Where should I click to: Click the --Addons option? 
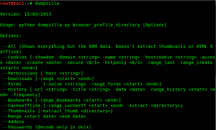13,122
